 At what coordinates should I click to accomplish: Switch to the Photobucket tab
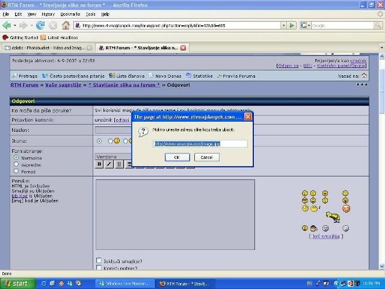coord(48,48)
